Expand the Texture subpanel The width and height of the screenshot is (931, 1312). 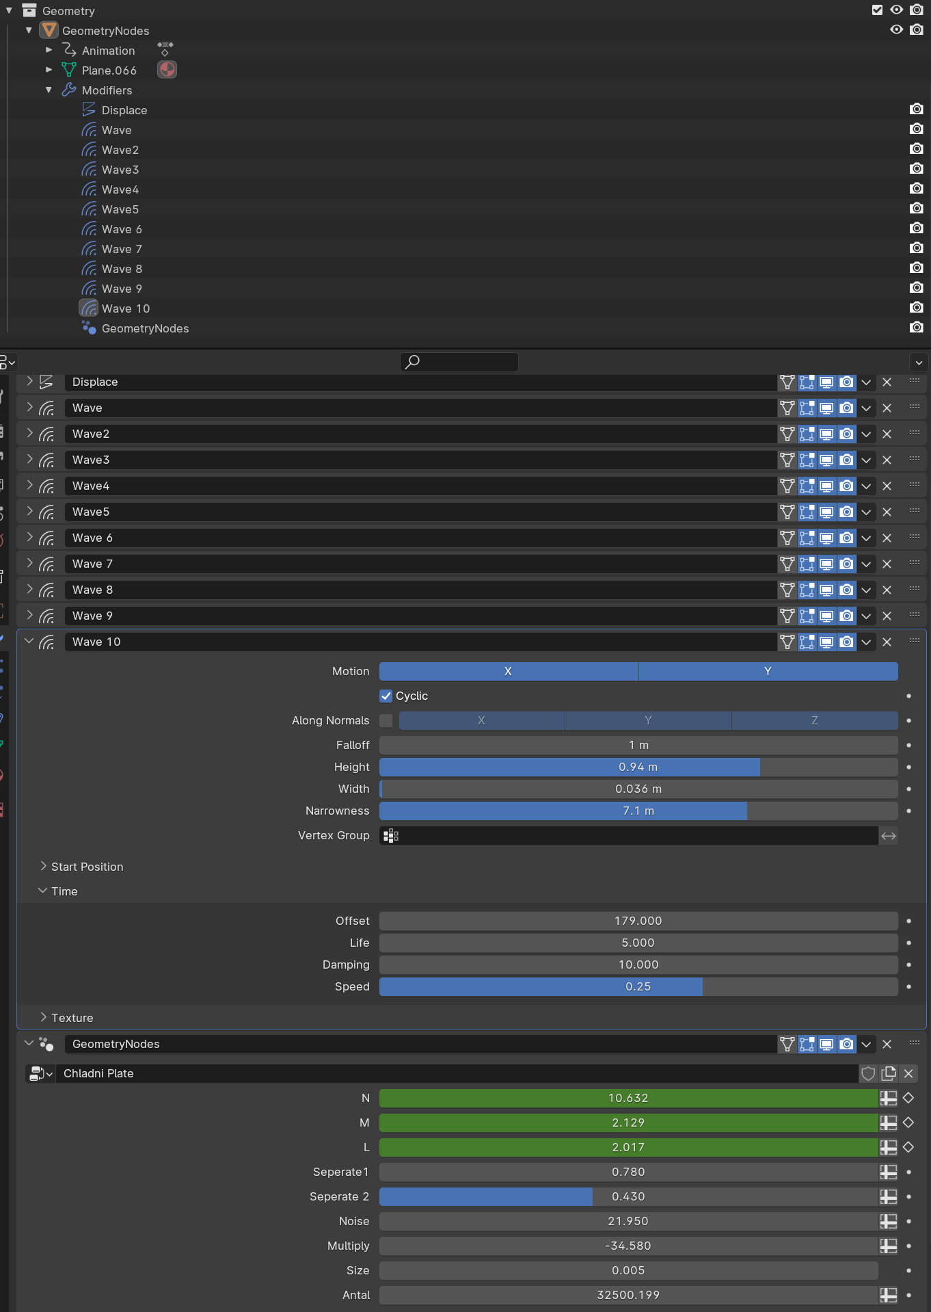43,1017
